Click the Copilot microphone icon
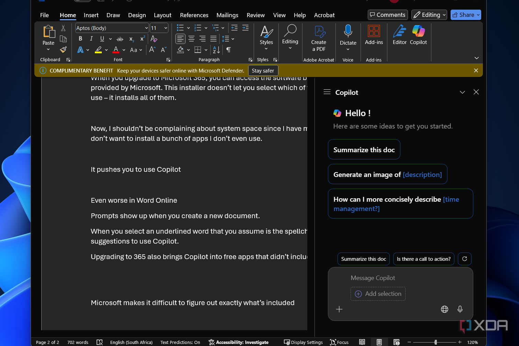The height and width of the screenshot is (346, 519). pyautogui.click(x=460, y=309)
